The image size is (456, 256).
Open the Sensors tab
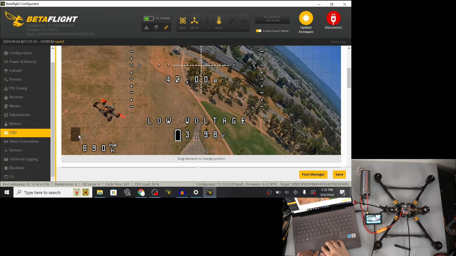[25, 150]
